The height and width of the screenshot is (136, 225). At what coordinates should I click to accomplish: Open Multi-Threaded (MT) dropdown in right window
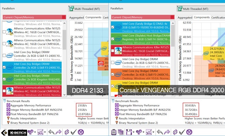[201, 8]
